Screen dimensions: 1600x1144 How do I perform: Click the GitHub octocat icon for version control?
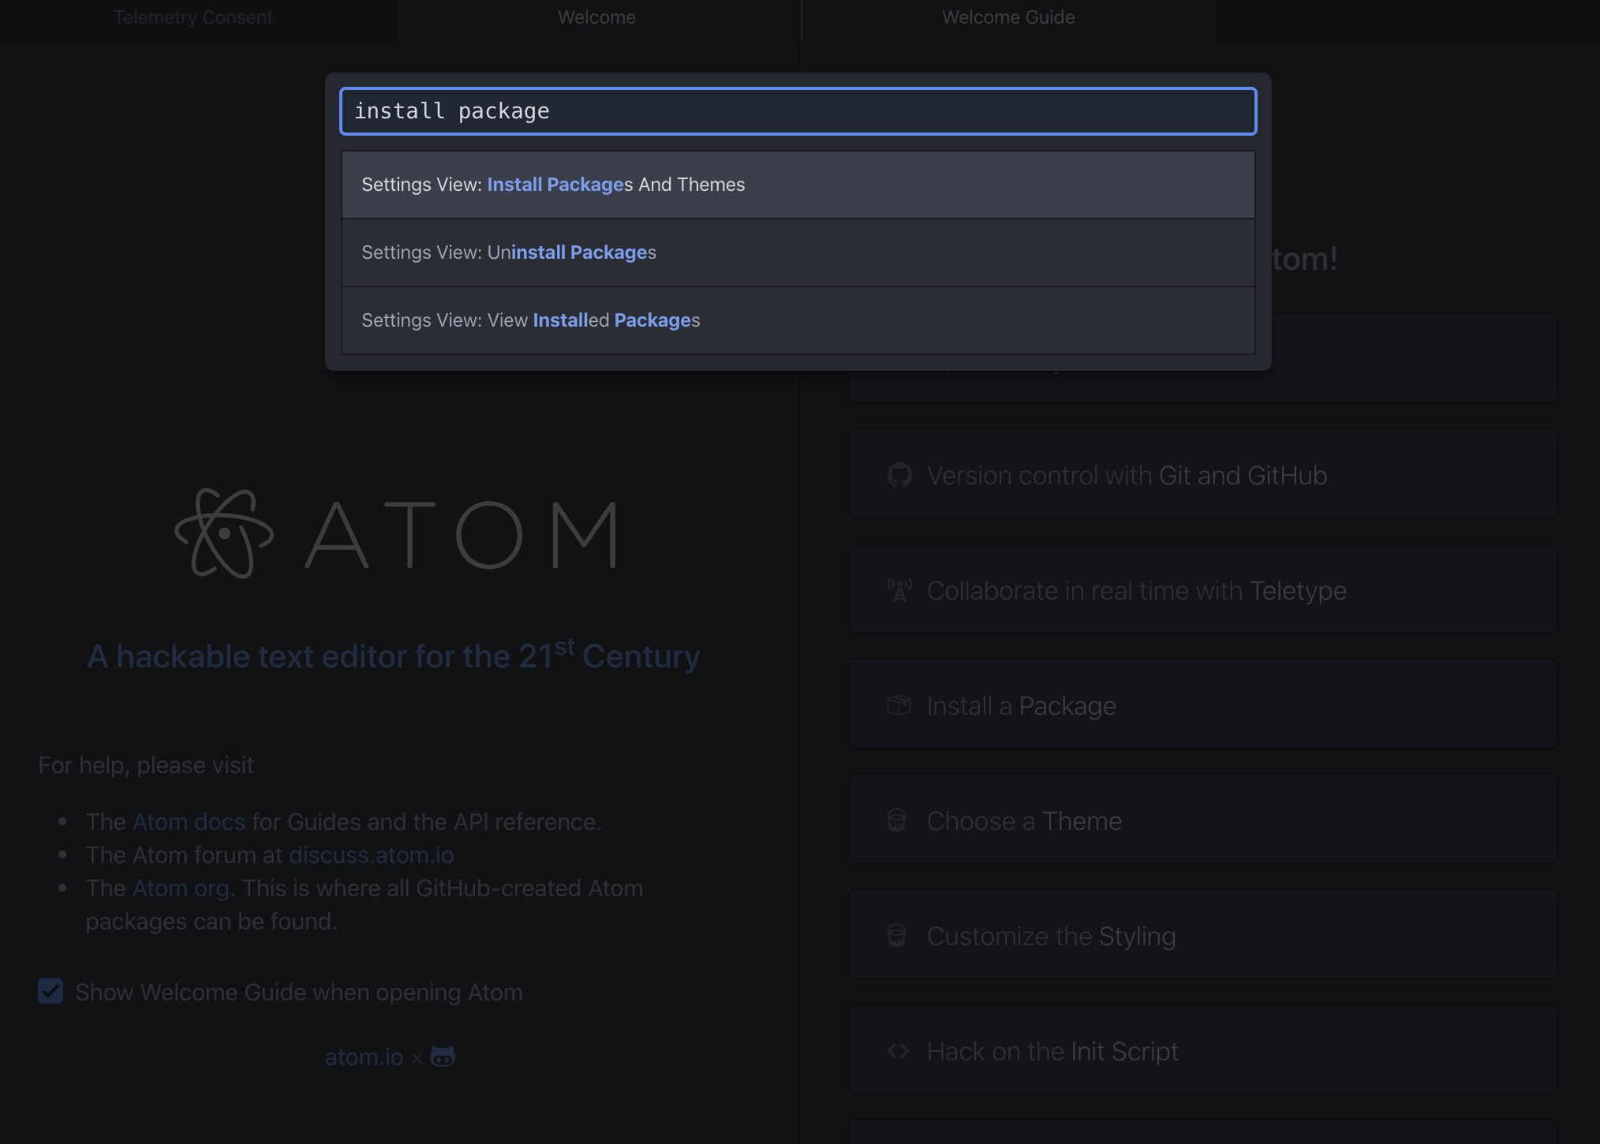[899, 475]
